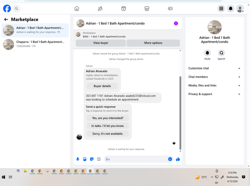
Task: Choose a GIF icon in the composer
Action: point(99,159)
